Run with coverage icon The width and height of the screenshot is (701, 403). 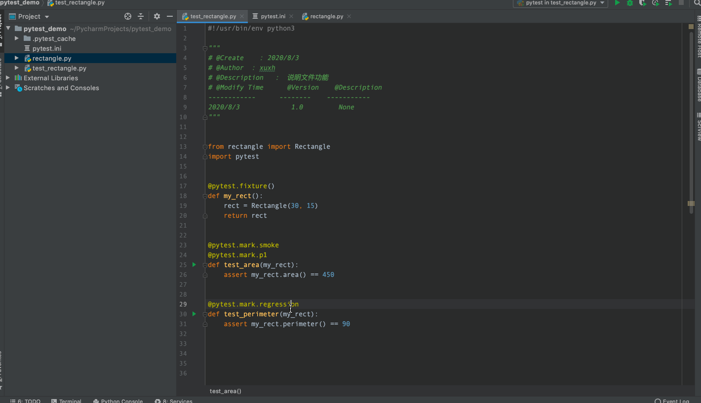tap(642, 3)
